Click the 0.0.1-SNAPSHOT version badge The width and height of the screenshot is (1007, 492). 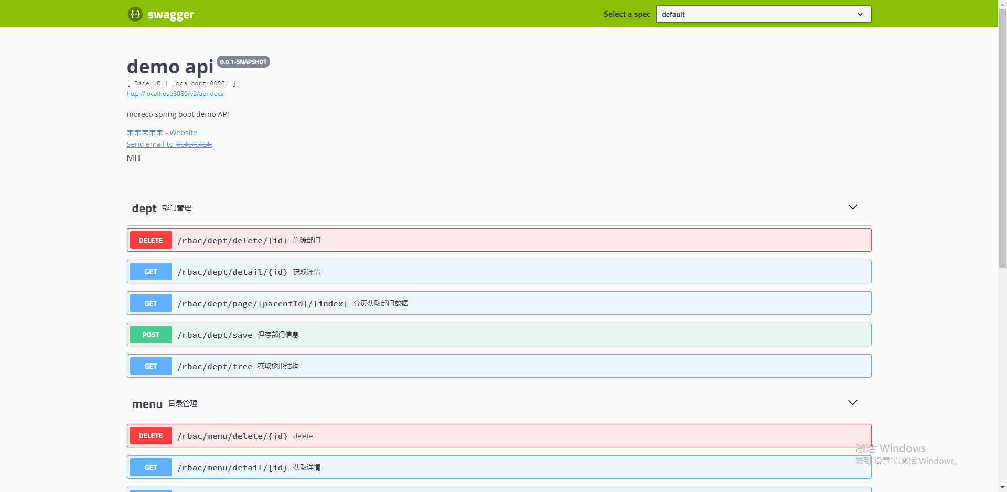[243, 62]
